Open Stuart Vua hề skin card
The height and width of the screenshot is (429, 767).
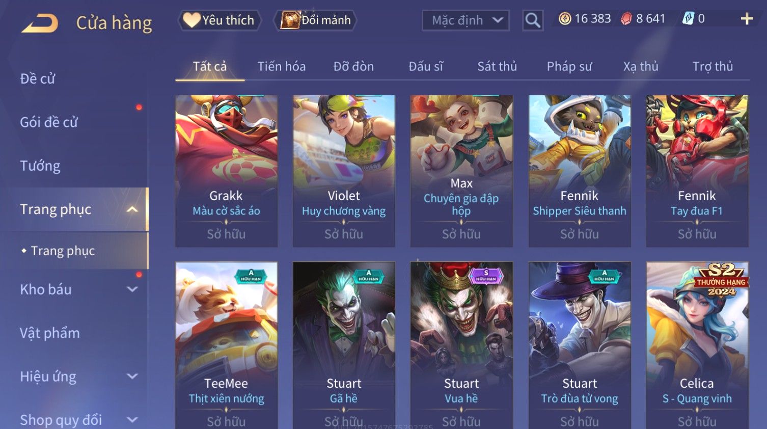461,345
